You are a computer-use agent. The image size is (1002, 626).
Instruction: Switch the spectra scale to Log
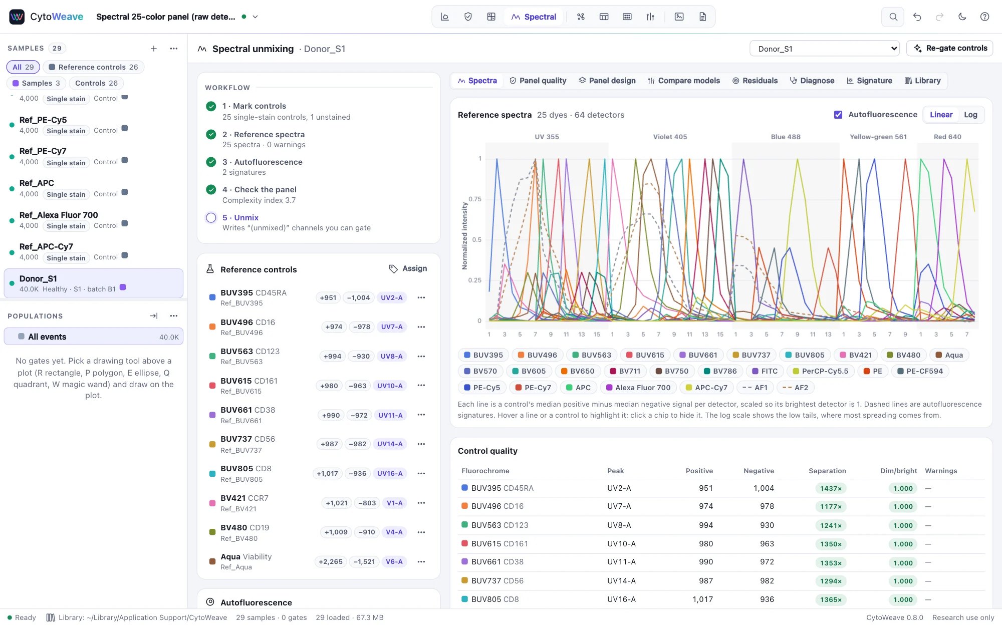(x=970, y=115)
